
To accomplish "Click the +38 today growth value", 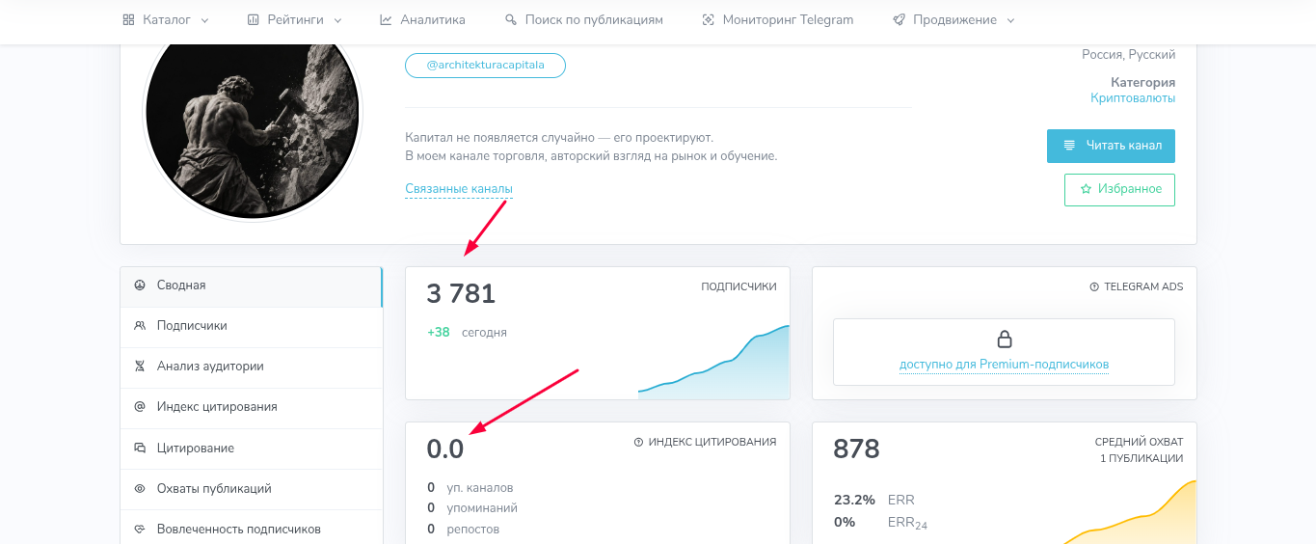I will coord(439,333).
